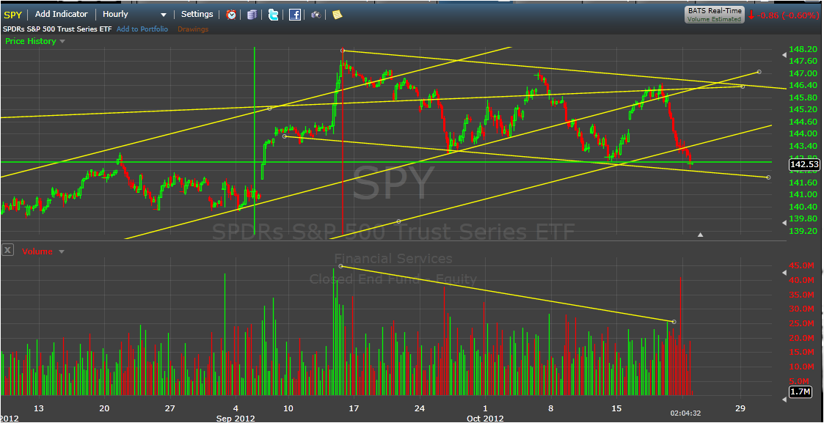The width and height of the screenshot is (824, 423).
Task: Click the arrow at bottom of volume axis
Action: click(x=786, y=400)
